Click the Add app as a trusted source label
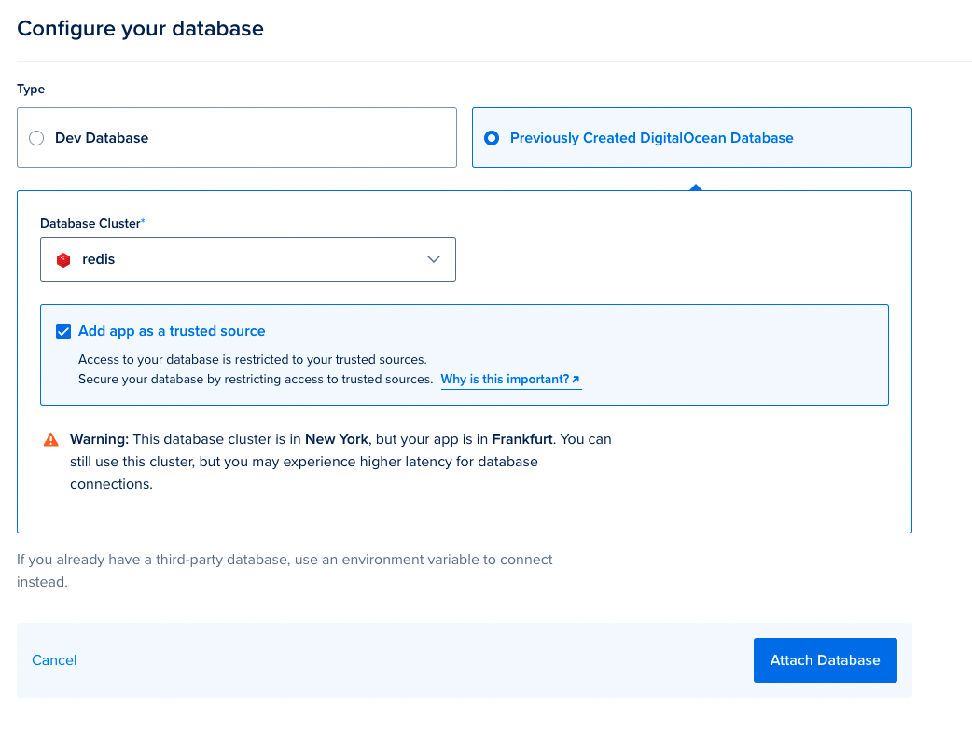The image size is (972, 734). point(172,331)
